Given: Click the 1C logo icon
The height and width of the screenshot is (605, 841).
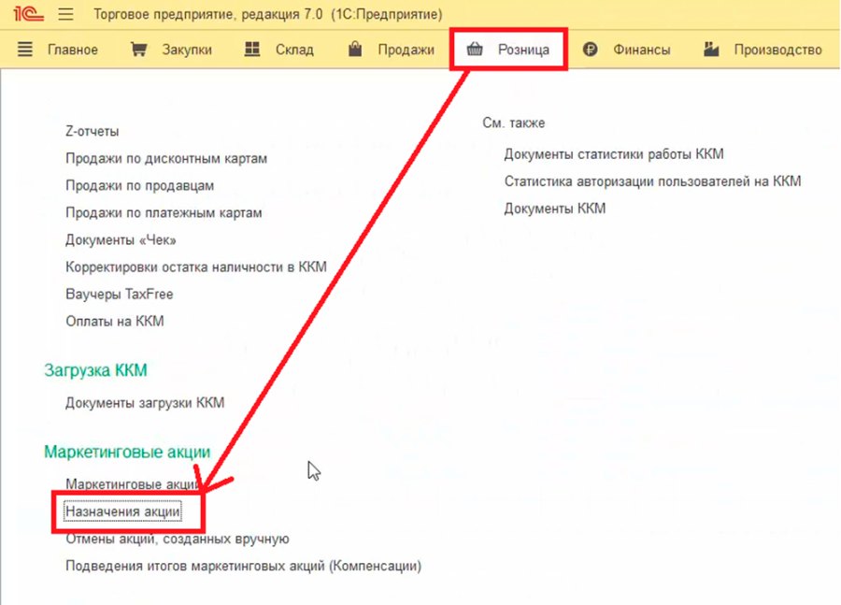Looking at the screenshot, I should coord(28,13).
